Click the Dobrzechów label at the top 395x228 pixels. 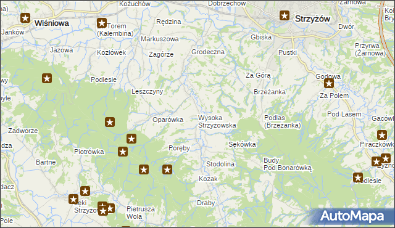[x=227, y=3]
